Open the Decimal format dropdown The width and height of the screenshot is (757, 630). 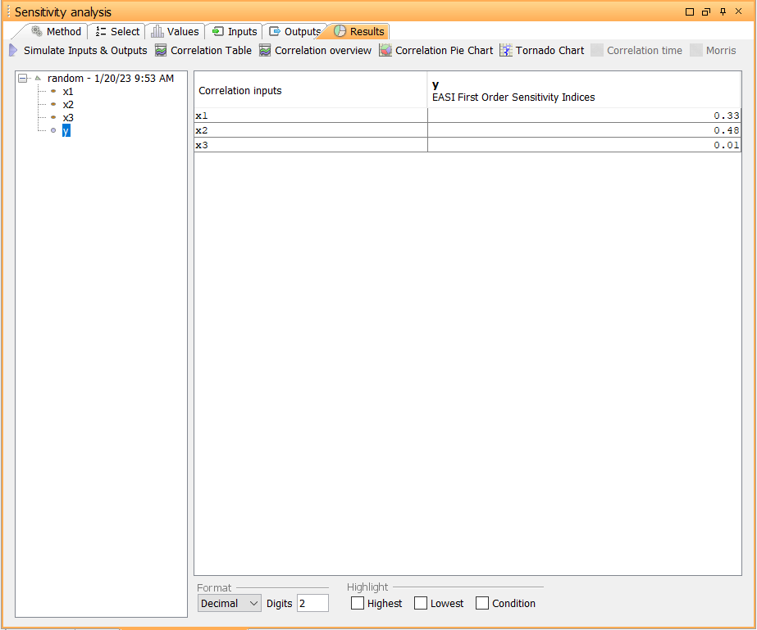click(x=230, y=603)
